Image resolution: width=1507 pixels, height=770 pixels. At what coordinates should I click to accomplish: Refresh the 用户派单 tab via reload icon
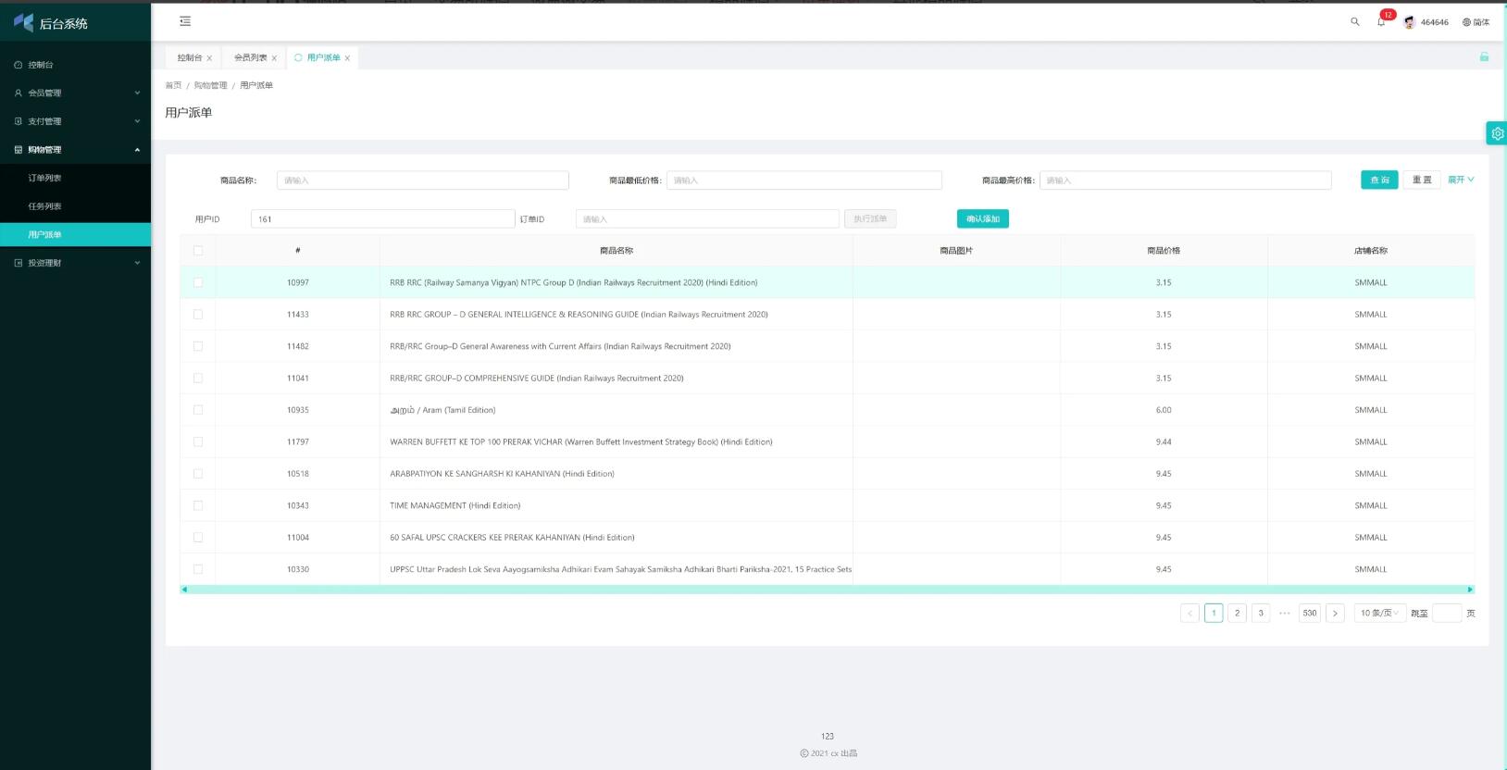point(298,57)
